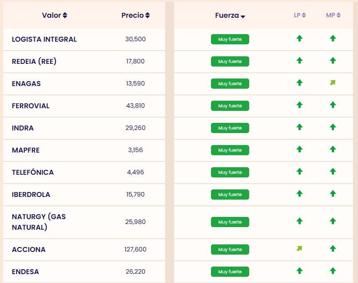Sort table by Valor column

(x=55, y=16)
